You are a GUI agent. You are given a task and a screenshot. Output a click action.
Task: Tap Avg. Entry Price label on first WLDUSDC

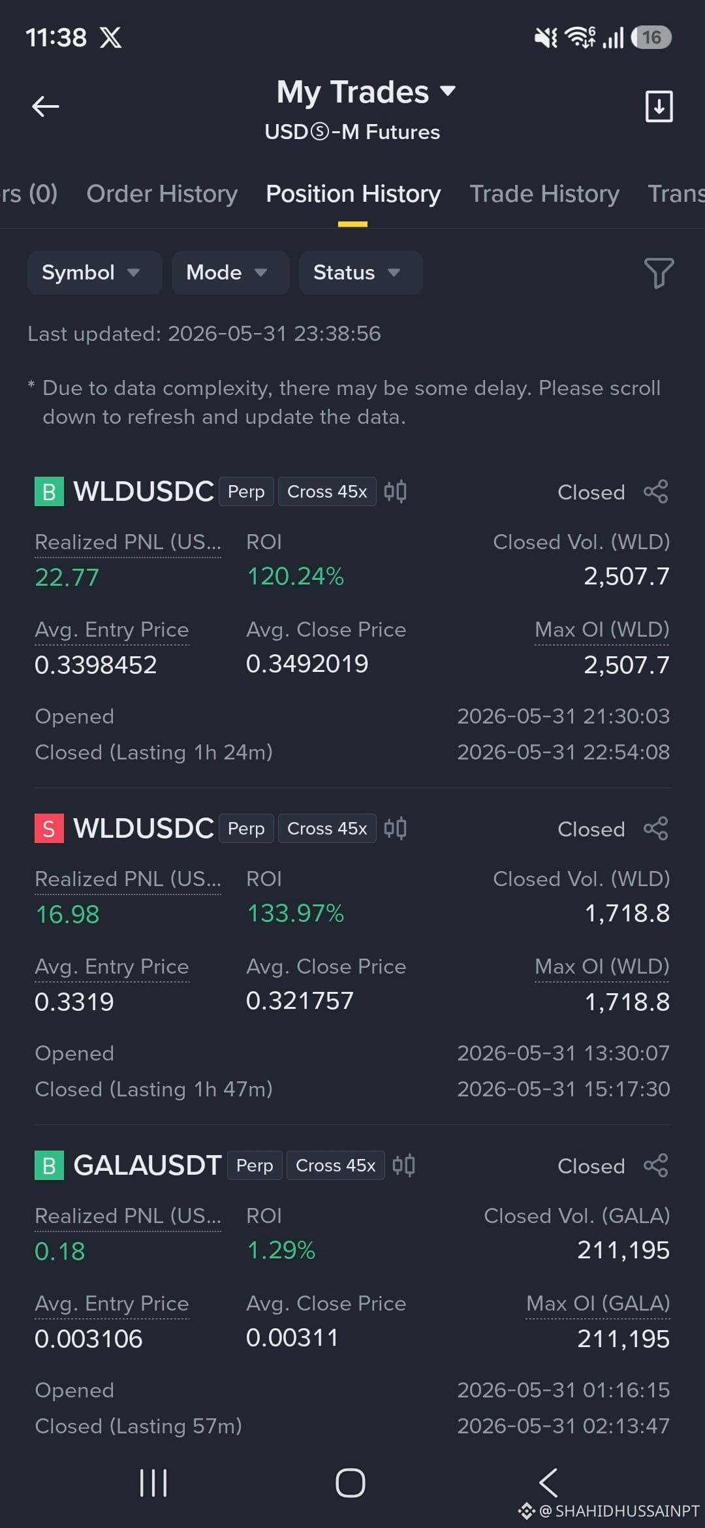click(x=112, y=630)
